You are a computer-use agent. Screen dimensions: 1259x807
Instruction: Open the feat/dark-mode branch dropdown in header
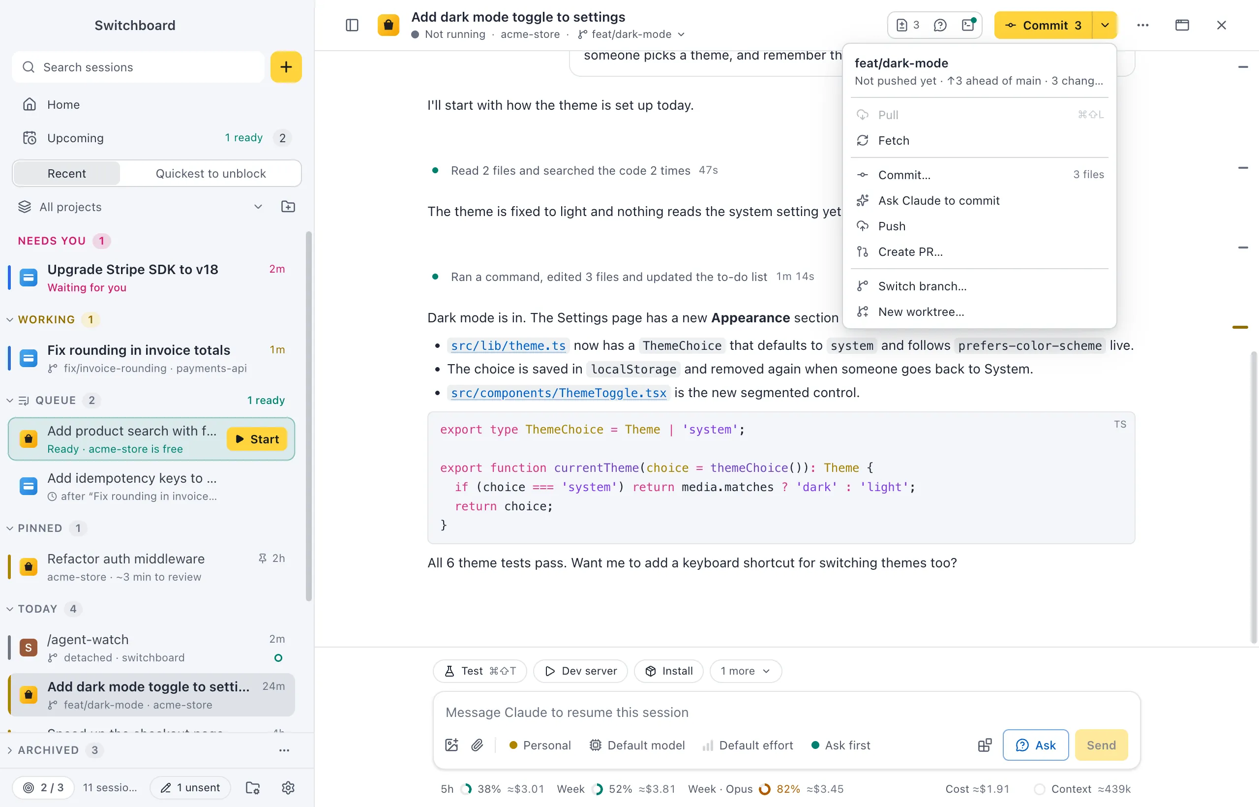(x=631, y=34)
